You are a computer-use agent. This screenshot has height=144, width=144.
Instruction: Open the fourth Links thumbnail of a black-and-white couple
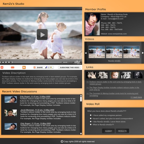(x=126, y=75)
